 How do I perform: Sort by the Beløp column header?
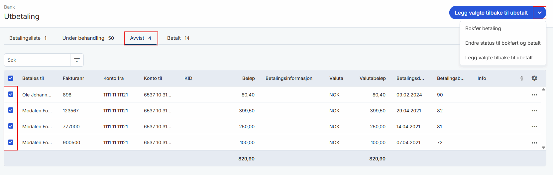(248, 78)
